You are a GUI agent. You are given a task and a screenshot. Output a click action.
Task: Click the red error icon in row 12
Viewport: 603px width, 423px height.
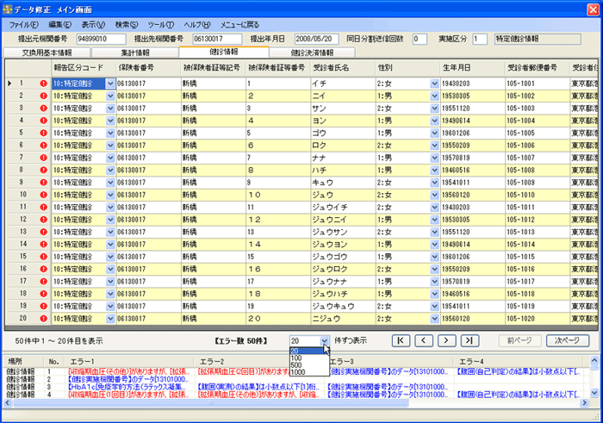tap(43, 220)
